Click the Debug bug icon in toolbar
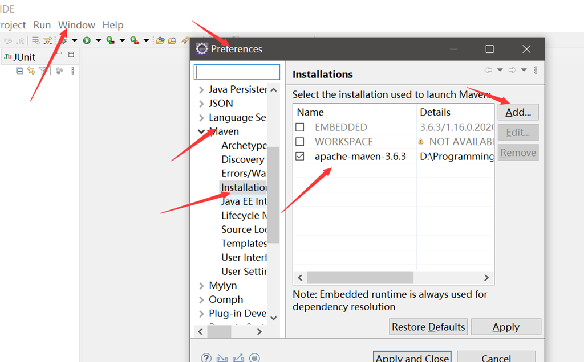Image resolution: width=584 pixels, height=362 pixels. tap(64, 40)
